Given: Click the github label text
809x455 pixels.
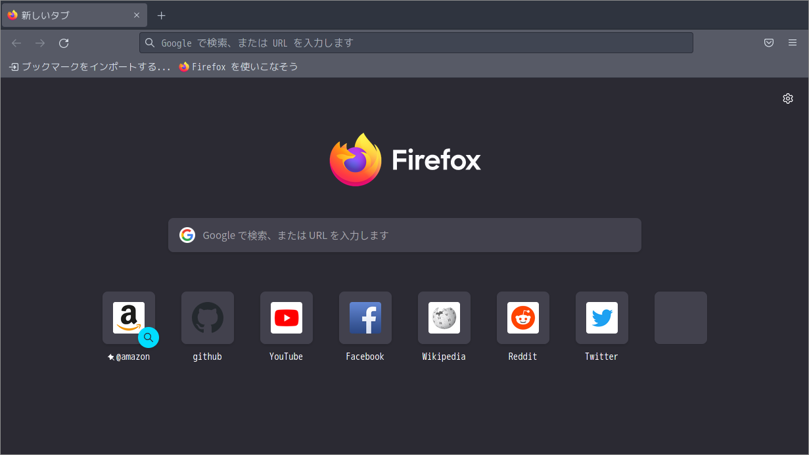Looking at the screenshot, I should coord(208,357).
